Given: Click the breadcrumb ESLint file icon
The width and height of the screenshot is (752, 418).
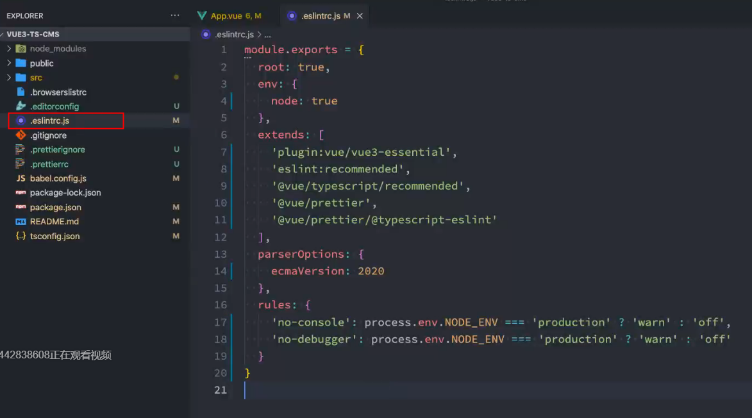Looking at the screenshot, I should [206, 35].
